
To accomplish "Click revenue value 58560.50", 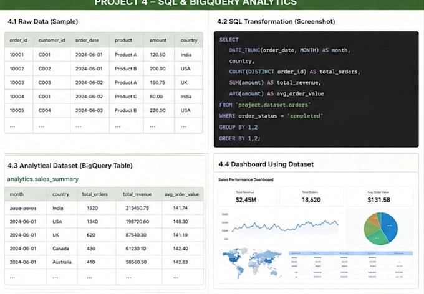I will tap(136, 262).
